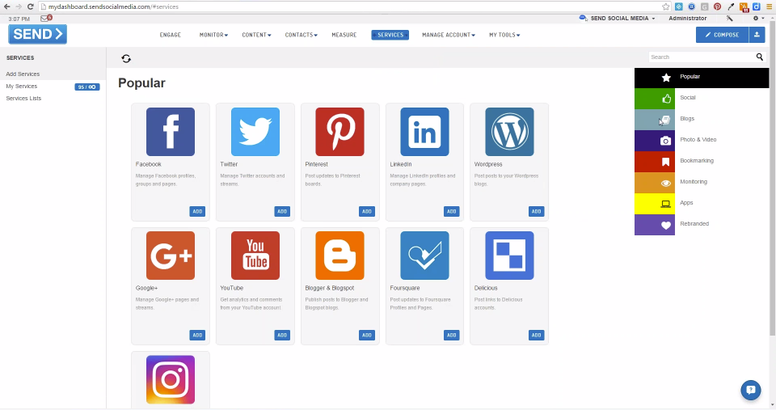Open the mail notification envelope icon
The width and height of the screenshot is (776, 410).
pyautogui.click(x=46, y=19)
